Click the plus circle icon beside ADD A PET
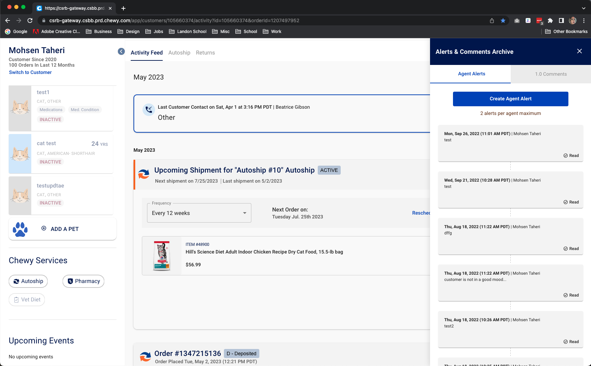The height and width of the screenshot is (366, 591). point(44,228)
